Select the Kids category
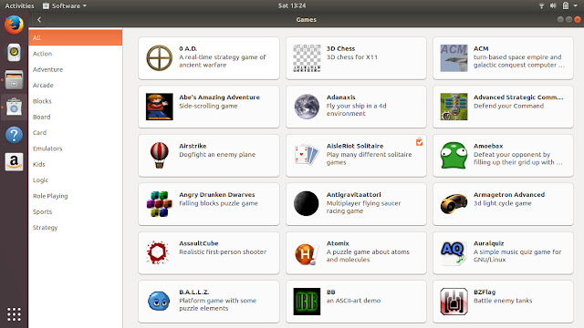The width and height of the screenshot is (584, 328). [x=75, y=164]
